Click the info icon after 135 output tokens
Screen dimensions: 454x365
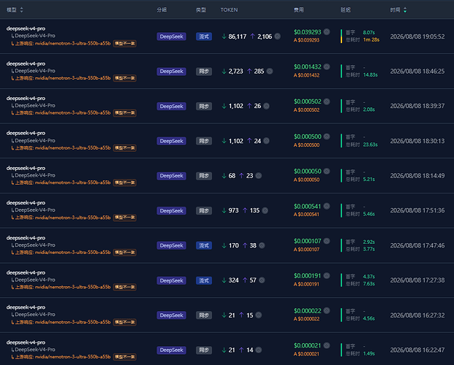coord(265,210)
